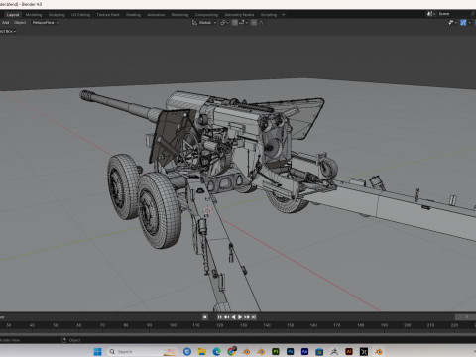Open the Modeling workspace tab
Image resolution: width=476 pixels, height=357 pixels.
coord(34,15)
